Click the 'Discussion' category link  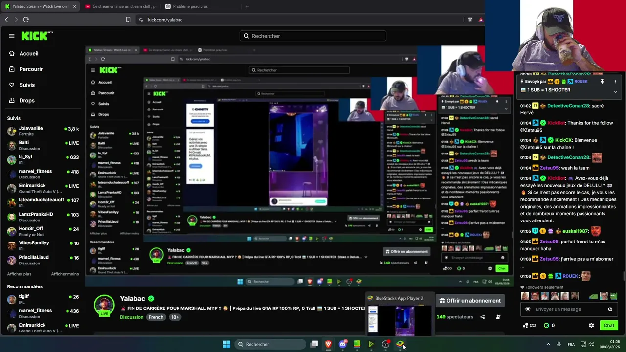click(132, 317)
